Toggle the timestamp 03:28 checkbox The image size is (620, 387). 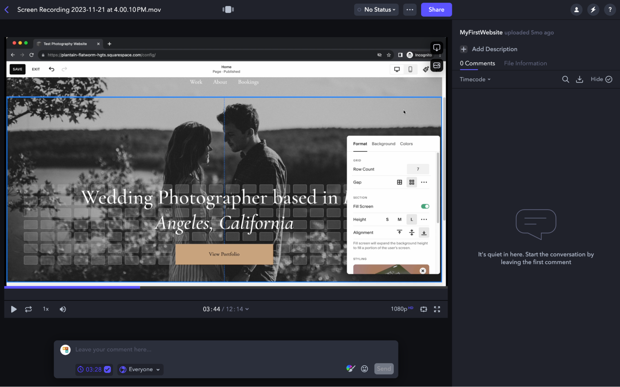coord(107,369)
